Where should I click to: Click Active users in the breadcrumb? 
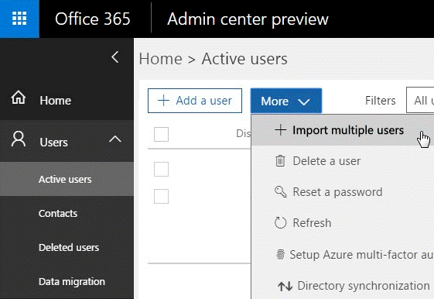point(244,59)
